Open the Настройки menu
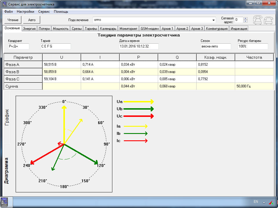 pyautogui.click(x=25, y=12)
